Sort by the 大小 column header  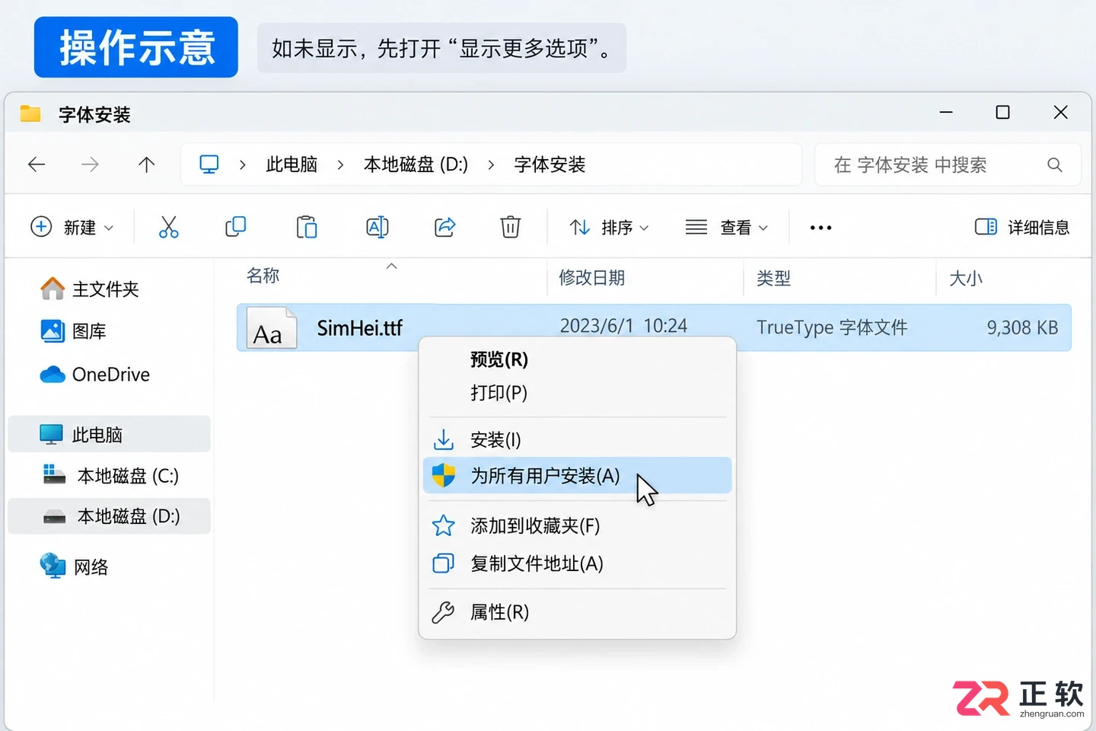pyautogui.click(x=966, y=278)
